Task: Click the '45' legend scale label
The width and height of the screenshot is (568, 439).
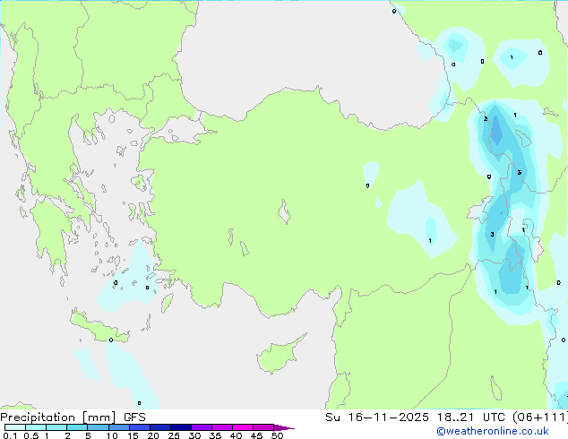Action: click(x=256, y=435)
